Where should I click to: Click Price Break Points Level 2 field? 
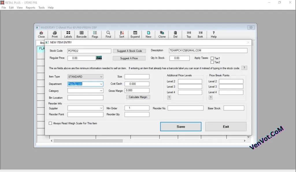pos(231,81)
